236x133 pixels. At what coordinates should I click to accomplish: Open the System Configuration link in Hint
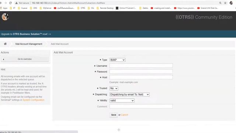click(34, 100)
